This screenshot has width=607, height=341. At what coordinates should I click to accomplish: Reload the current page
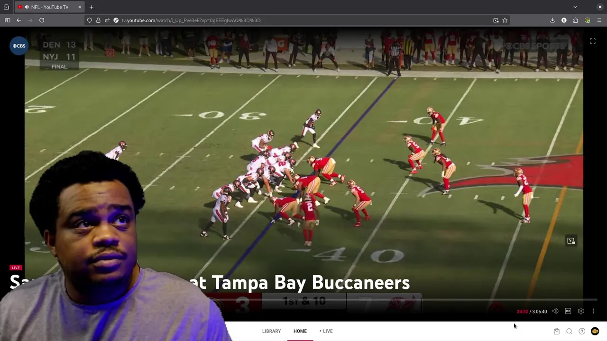[42, 20]
